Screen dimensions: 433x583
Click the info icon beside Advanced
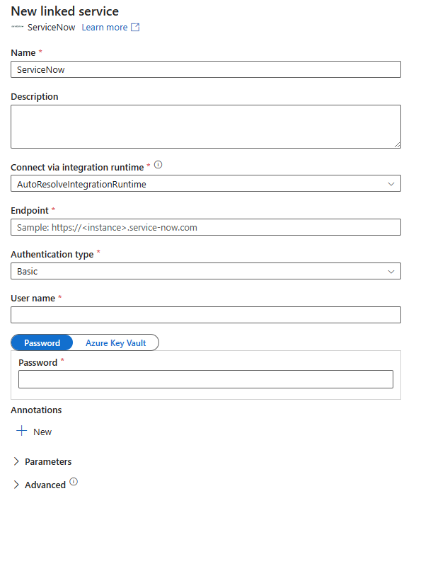tap(74, 483)
